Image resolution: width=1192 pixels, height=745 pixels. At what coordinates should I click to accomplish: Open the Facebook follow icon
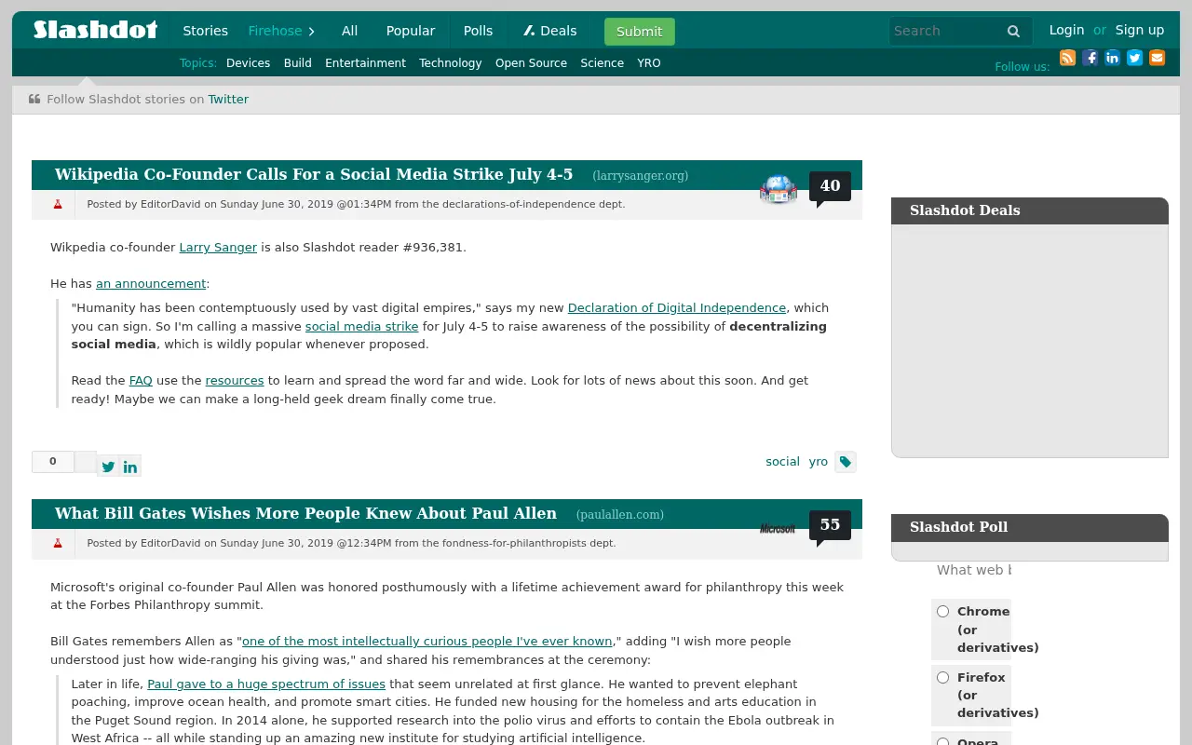click(x=1090, y=58)
